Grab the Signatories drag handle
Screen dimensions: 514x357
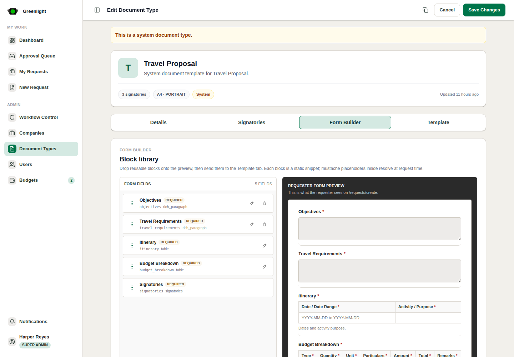pyautogui.click(x=132, y=288)
